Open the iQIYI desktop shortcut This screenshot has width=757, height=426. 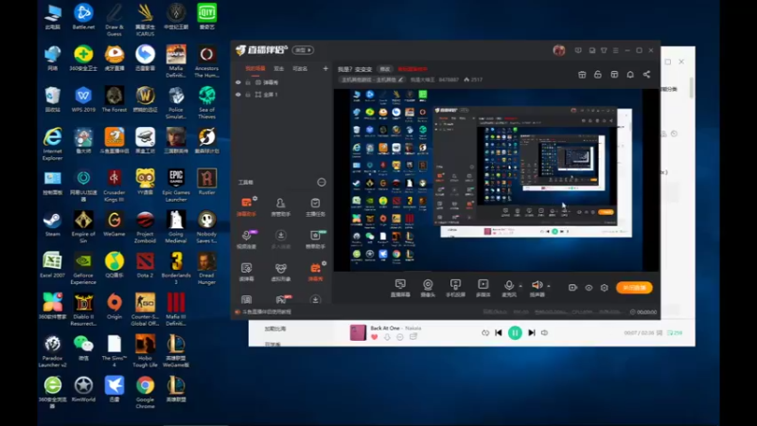206,17
